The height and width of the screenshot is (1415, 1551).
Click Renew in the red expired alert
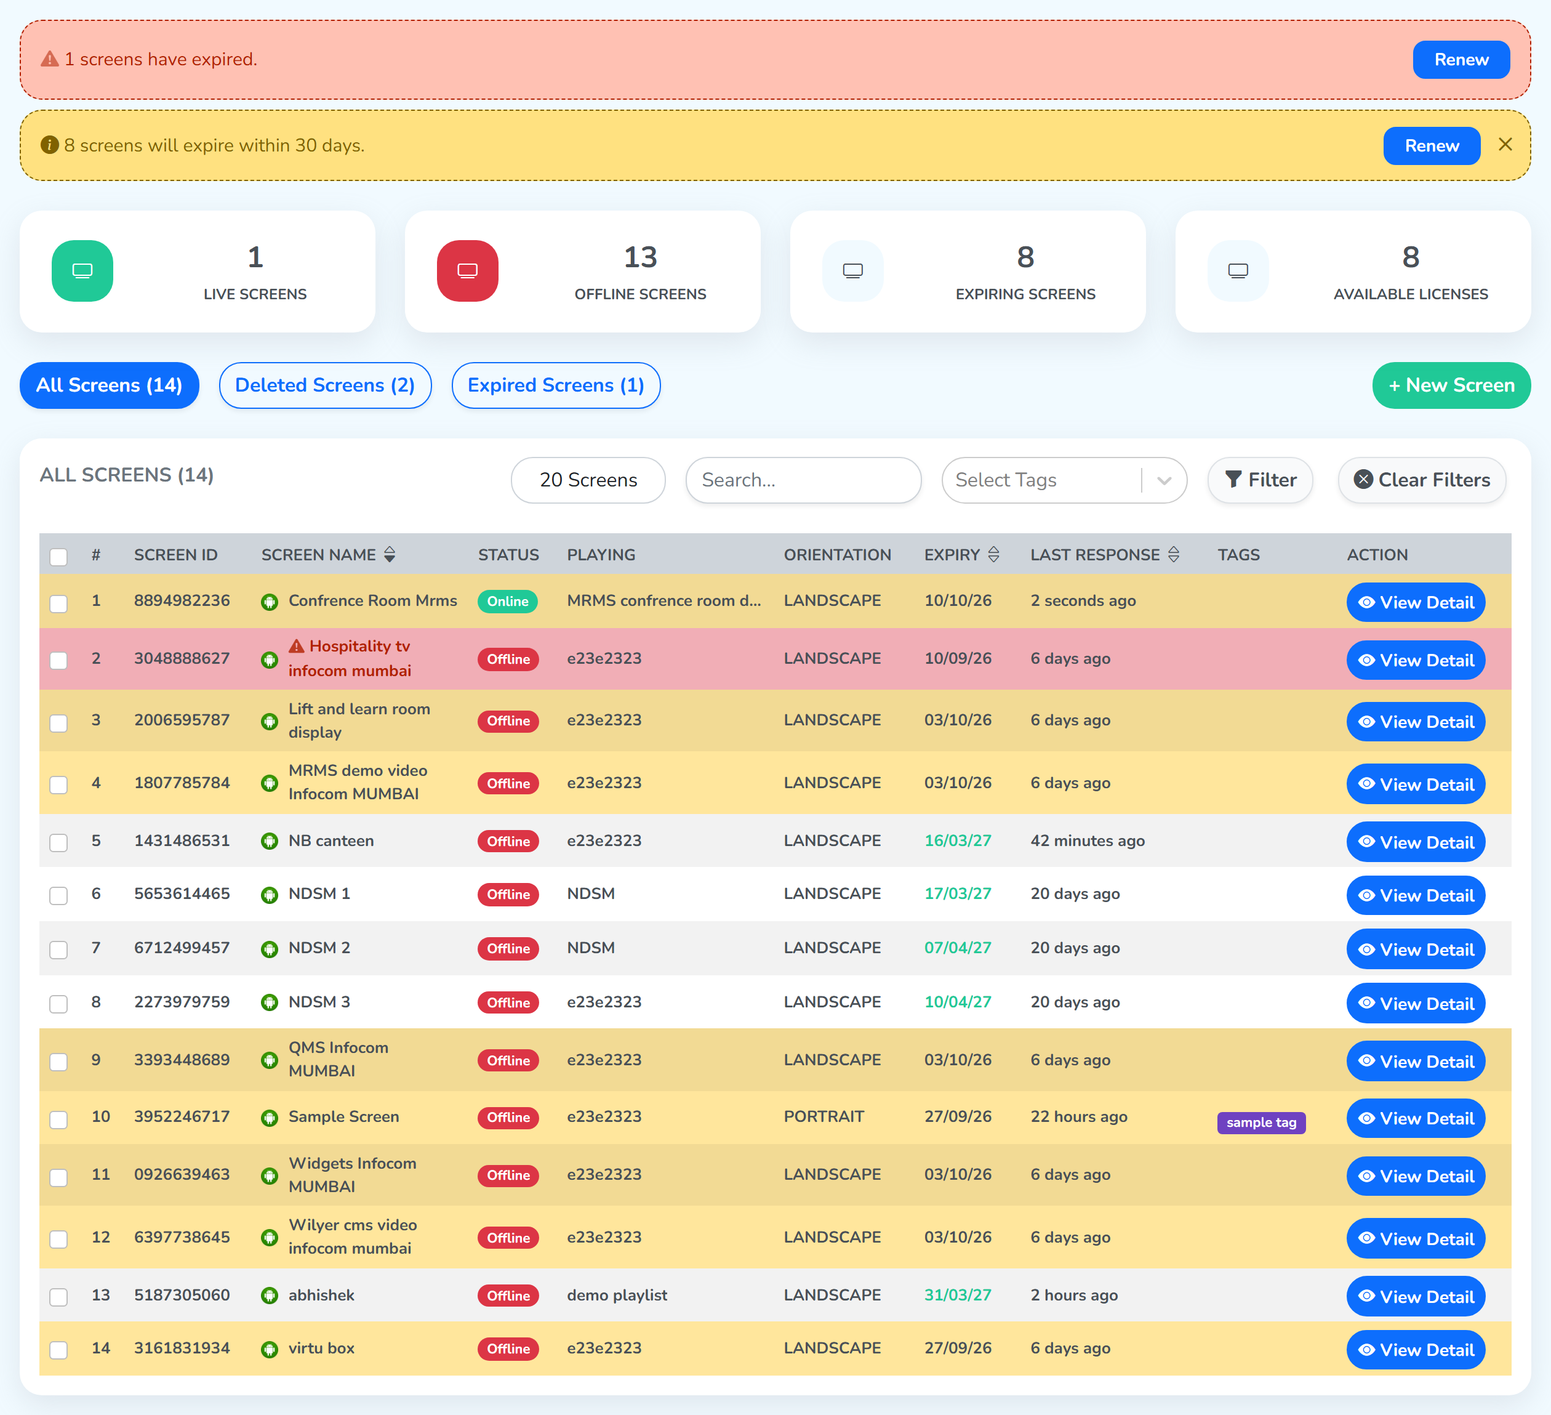pos(1461,59)
